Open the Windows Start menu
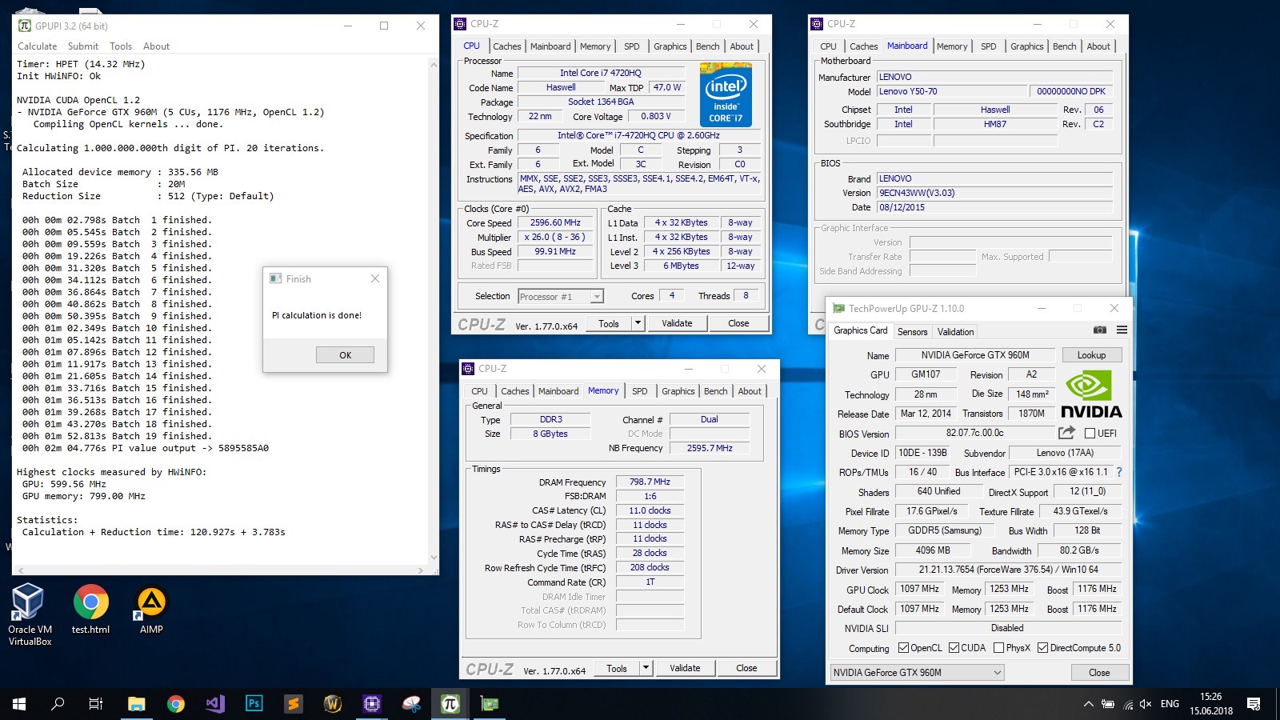This screenshot has width=1280, height=720. tap(19, 704)
